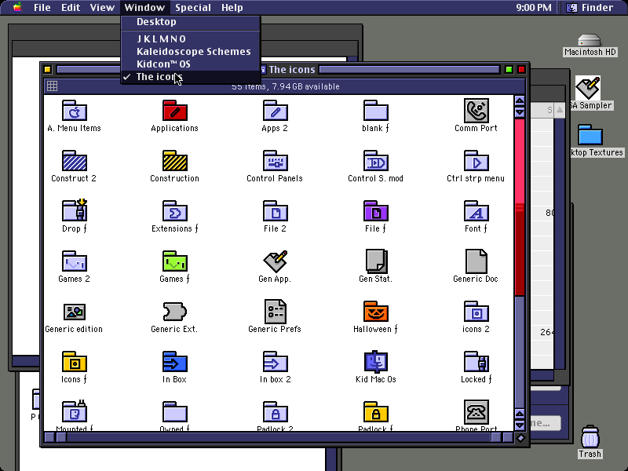Click the dark red vertical scrollbar thumb
The height and width of the screenshot is (471, 628).
point(520,206)
